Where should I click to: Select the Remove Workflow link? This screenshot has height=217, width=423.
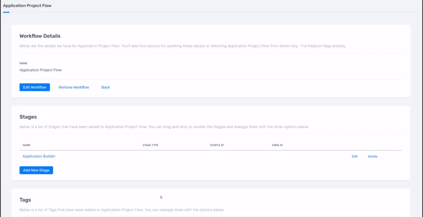click(74, 87)
